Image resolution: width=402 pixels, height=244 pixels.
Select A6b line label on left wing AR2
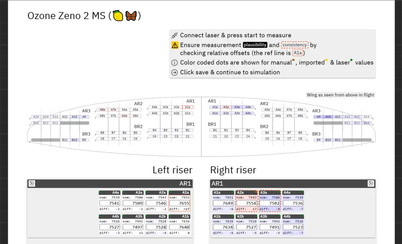124,116
